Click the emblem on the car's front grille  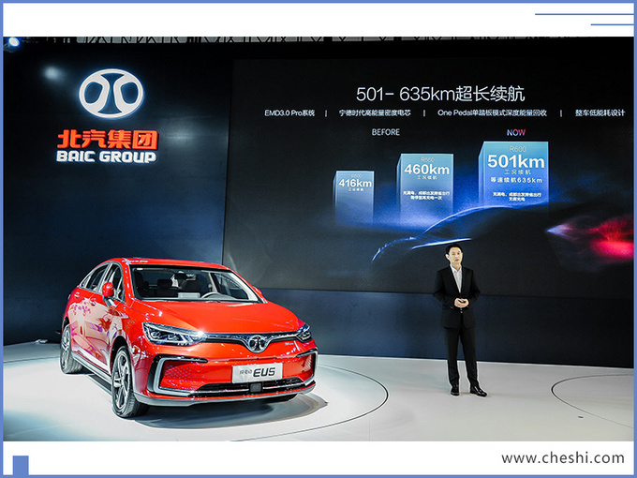click(x=255, y=343)
